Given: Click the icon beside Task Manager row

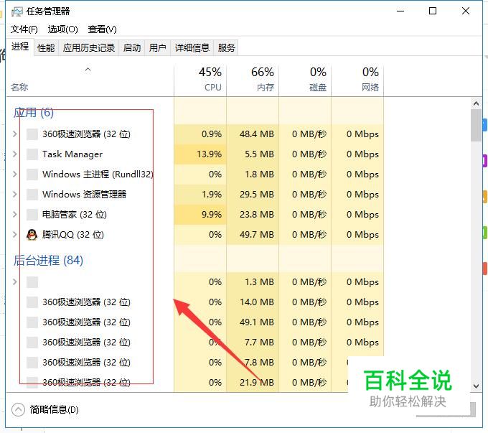Looking at the screenshot, I should pyautogui.click(x=32, y=154).
